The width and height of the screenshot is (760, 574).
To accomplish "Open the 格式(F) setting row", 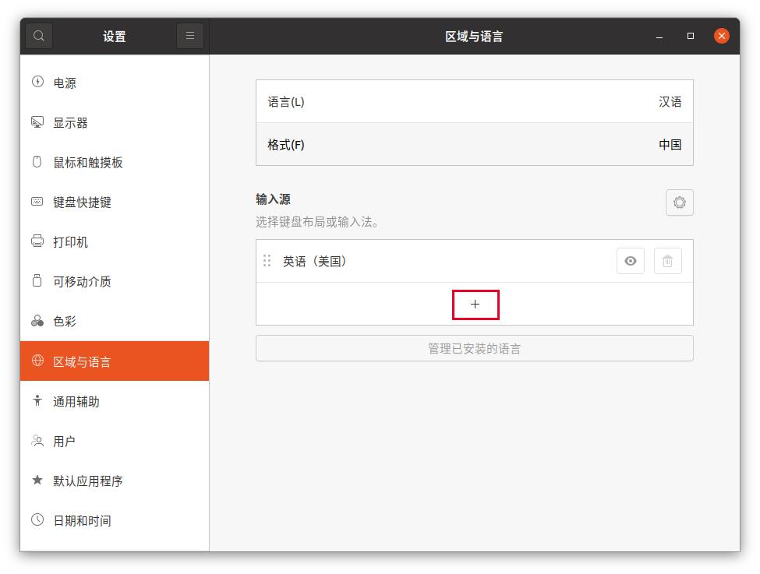I will (475, 145).
